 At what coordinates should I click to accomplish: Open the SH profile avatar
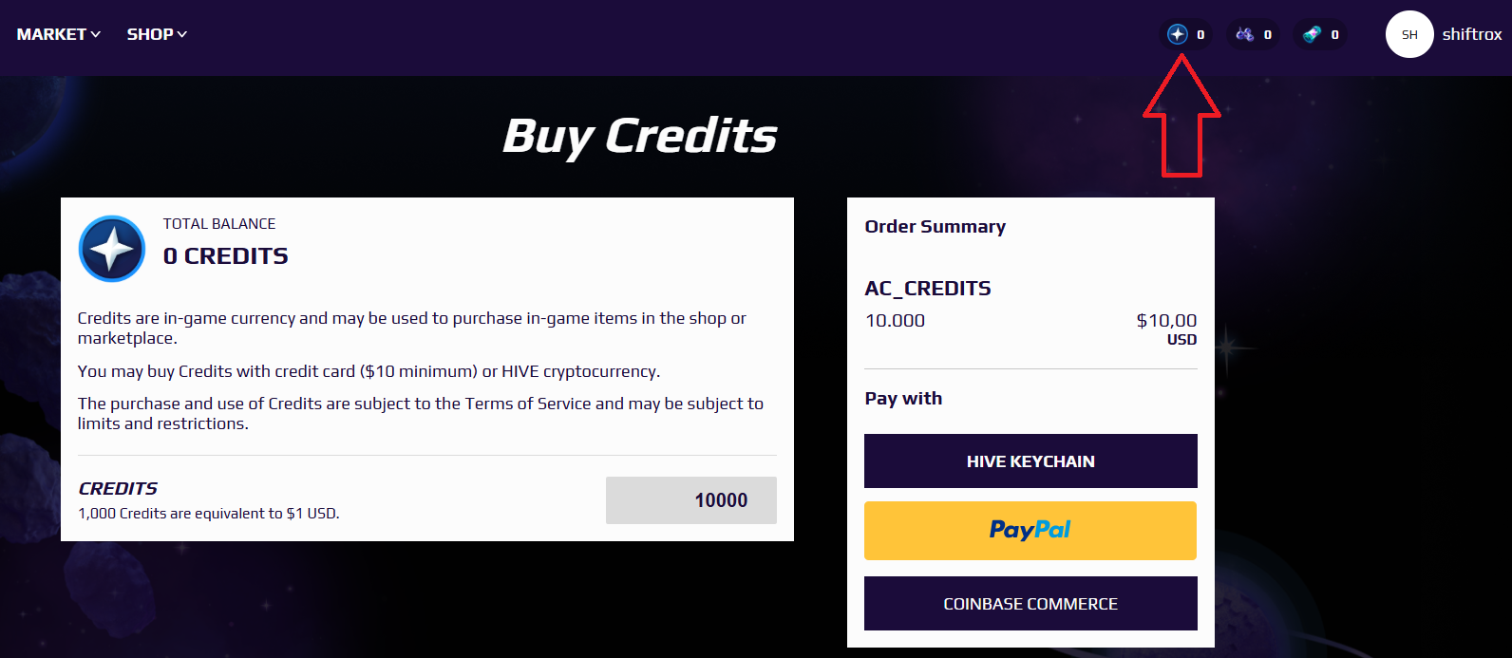1409,34
